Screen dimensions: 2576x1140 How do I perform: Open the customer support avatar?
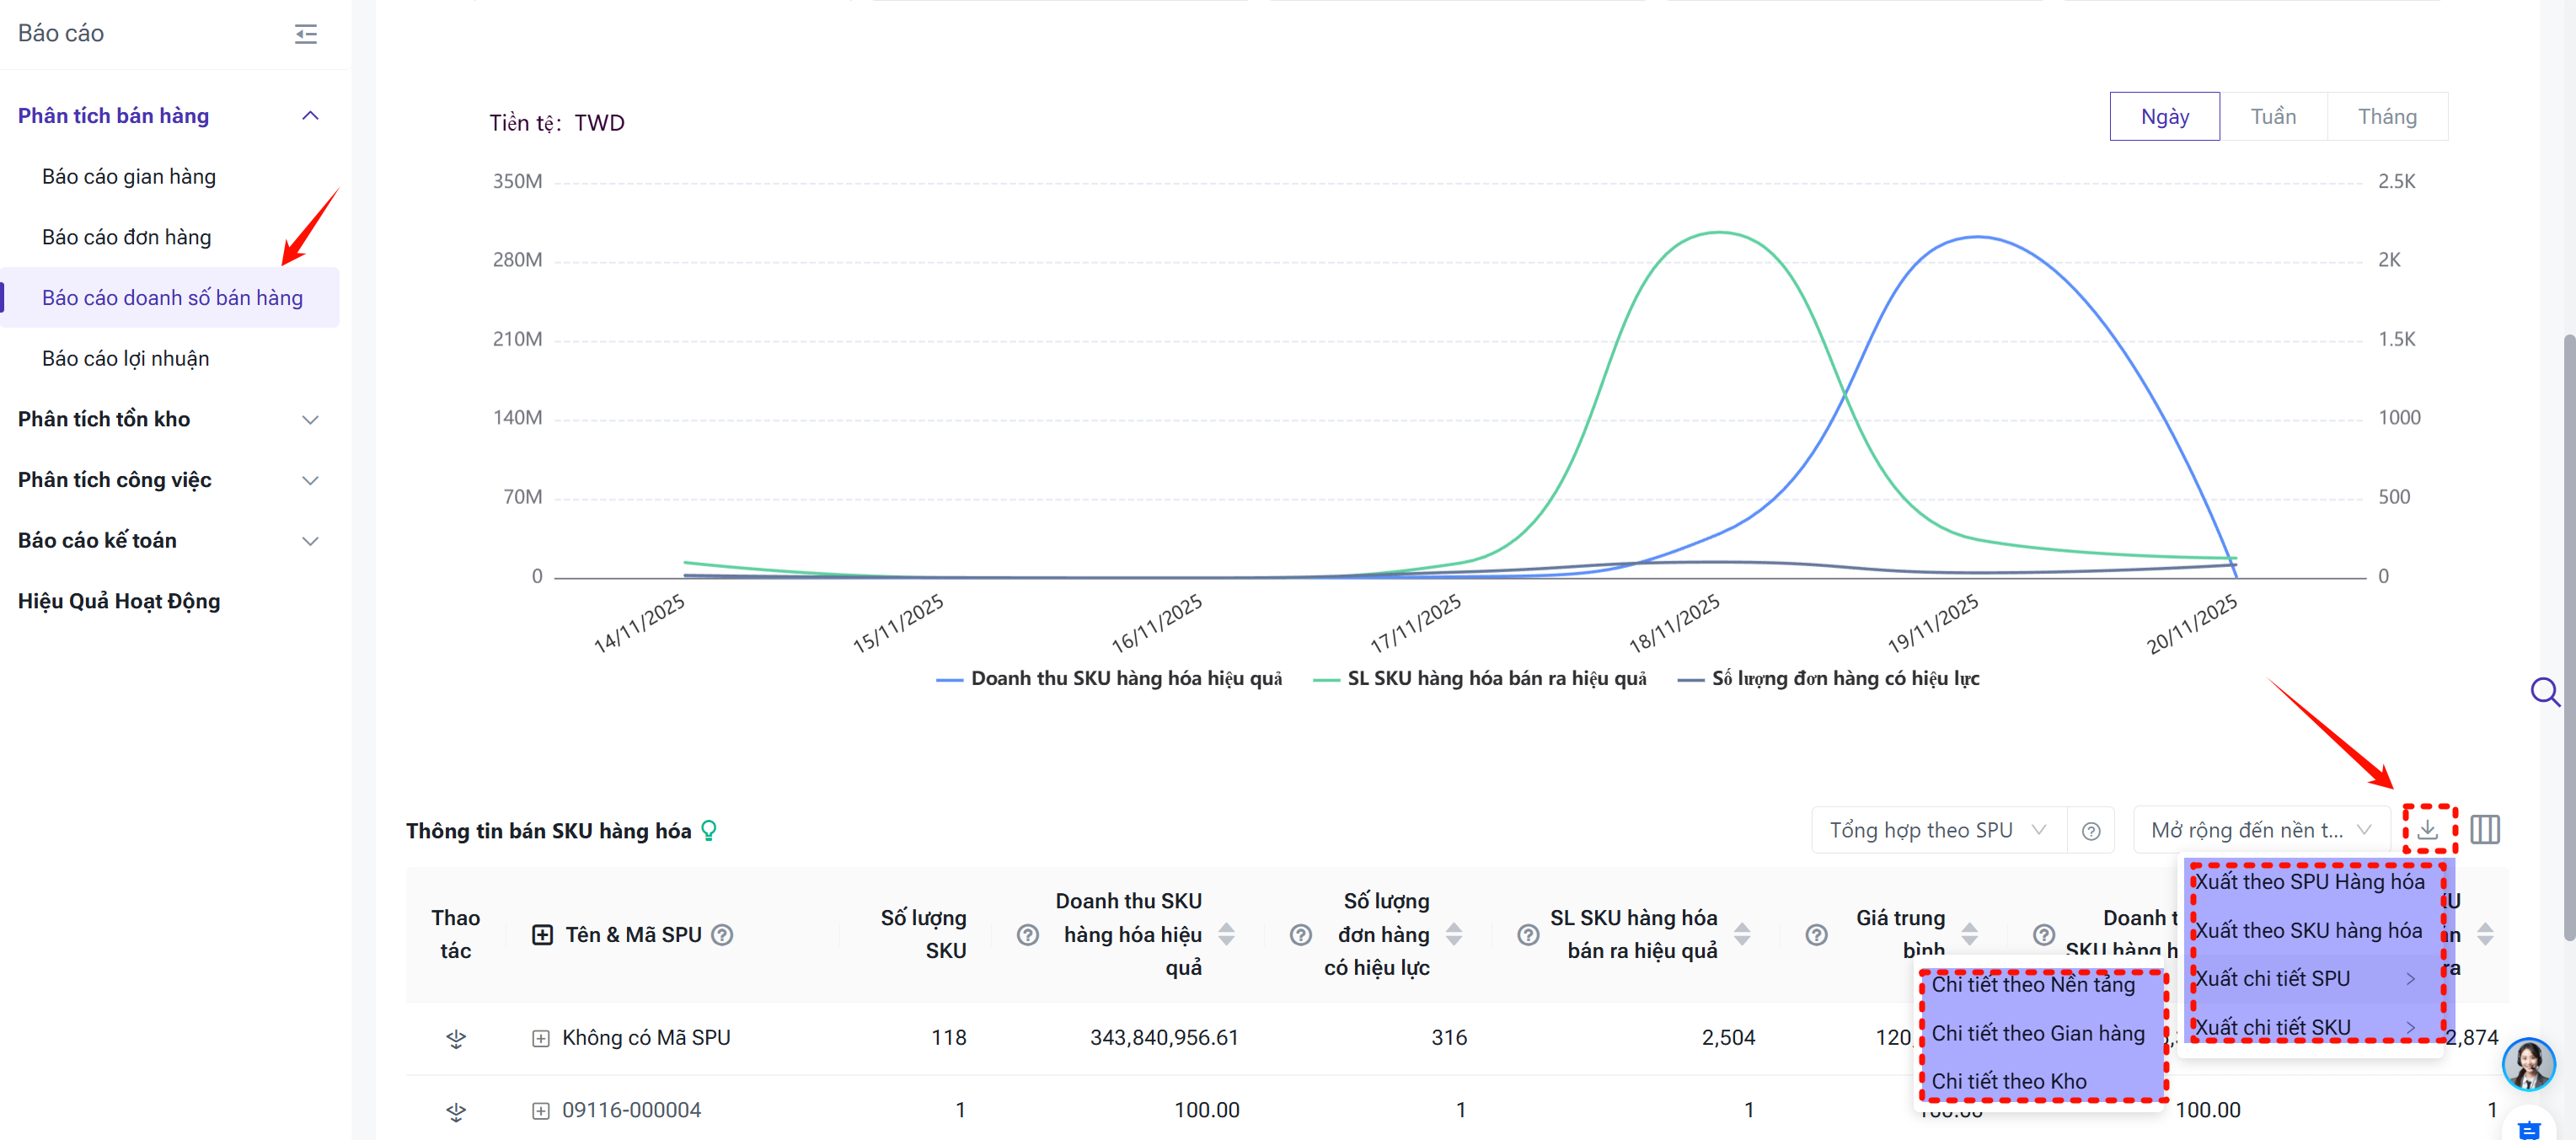[2527, 1063]
